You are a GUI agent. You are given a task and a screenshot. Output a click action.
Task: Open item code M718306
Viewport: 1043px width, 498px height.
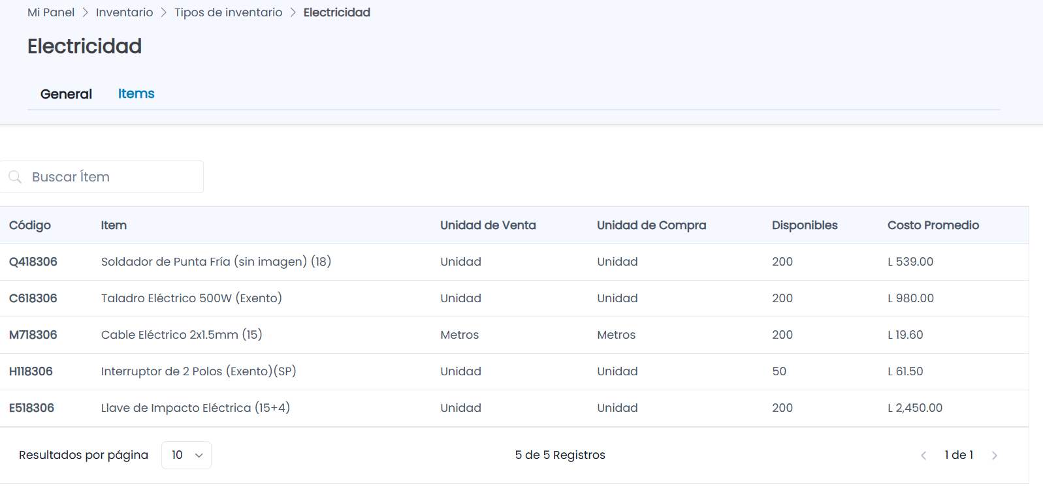(33, 335)
